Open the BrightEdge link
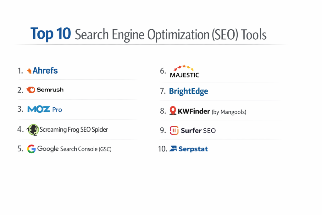Image resolution: width=322 pixels, height=215 pixels. [188, 91]
